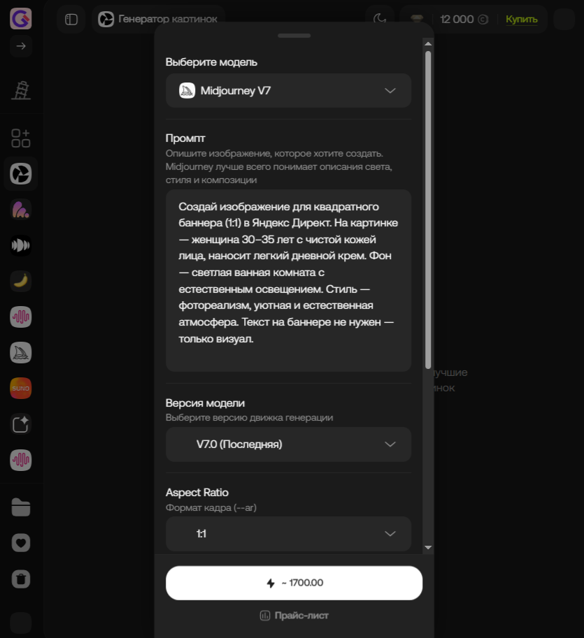The image size is (584, 638).
Task: Expand the V7.0 (Последняя) version dropdown
Action: click(288, 444)
